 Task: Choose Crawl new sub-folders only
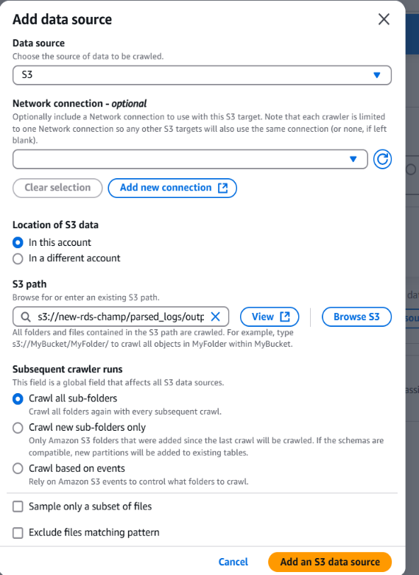[18, 428]
